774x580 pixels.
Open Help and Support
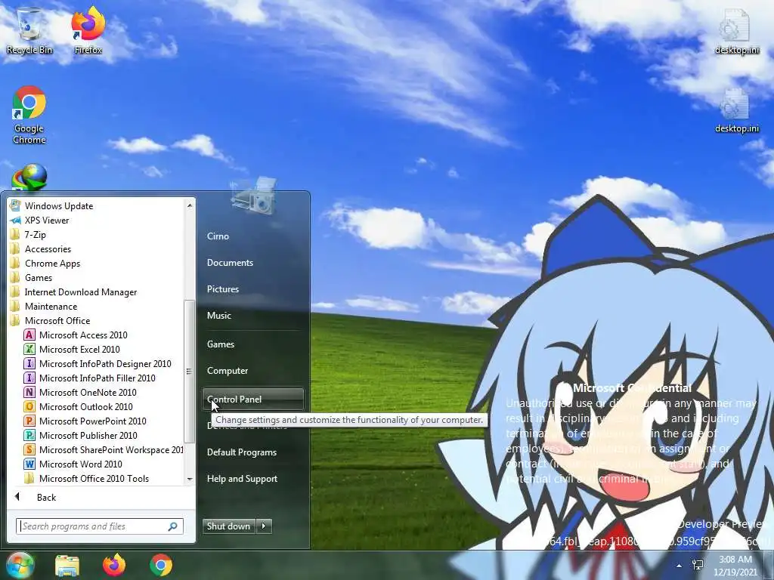coord(243,479)
